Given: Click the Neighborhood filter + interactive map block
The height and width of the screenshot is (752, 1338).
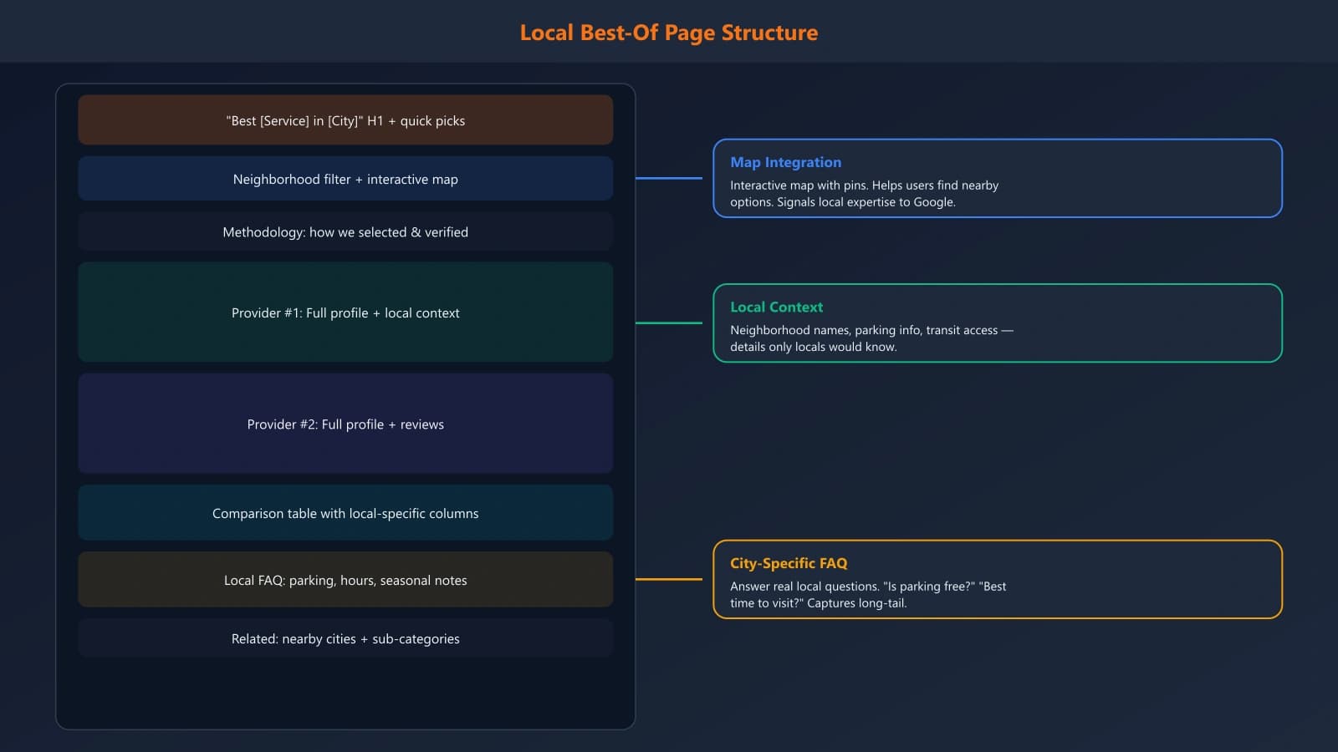Looking at the screenshot, I should point(345,178).
